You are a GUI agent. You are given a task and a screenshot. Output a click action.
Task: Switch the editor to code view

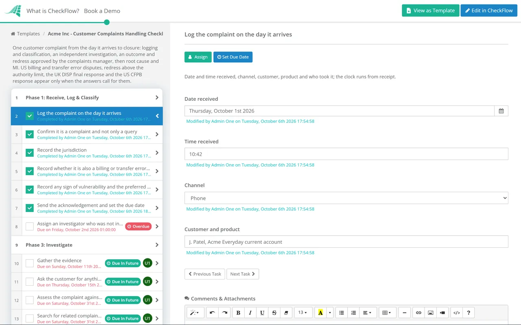(457, 312)
